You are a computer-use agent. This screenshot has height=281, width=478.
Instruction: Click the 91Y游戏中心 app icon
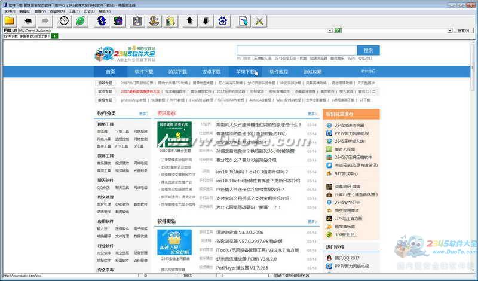click(329, 173)
